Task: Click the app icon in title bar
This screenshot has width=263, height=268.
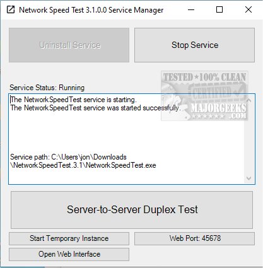Action: click(x=11, y=9)
